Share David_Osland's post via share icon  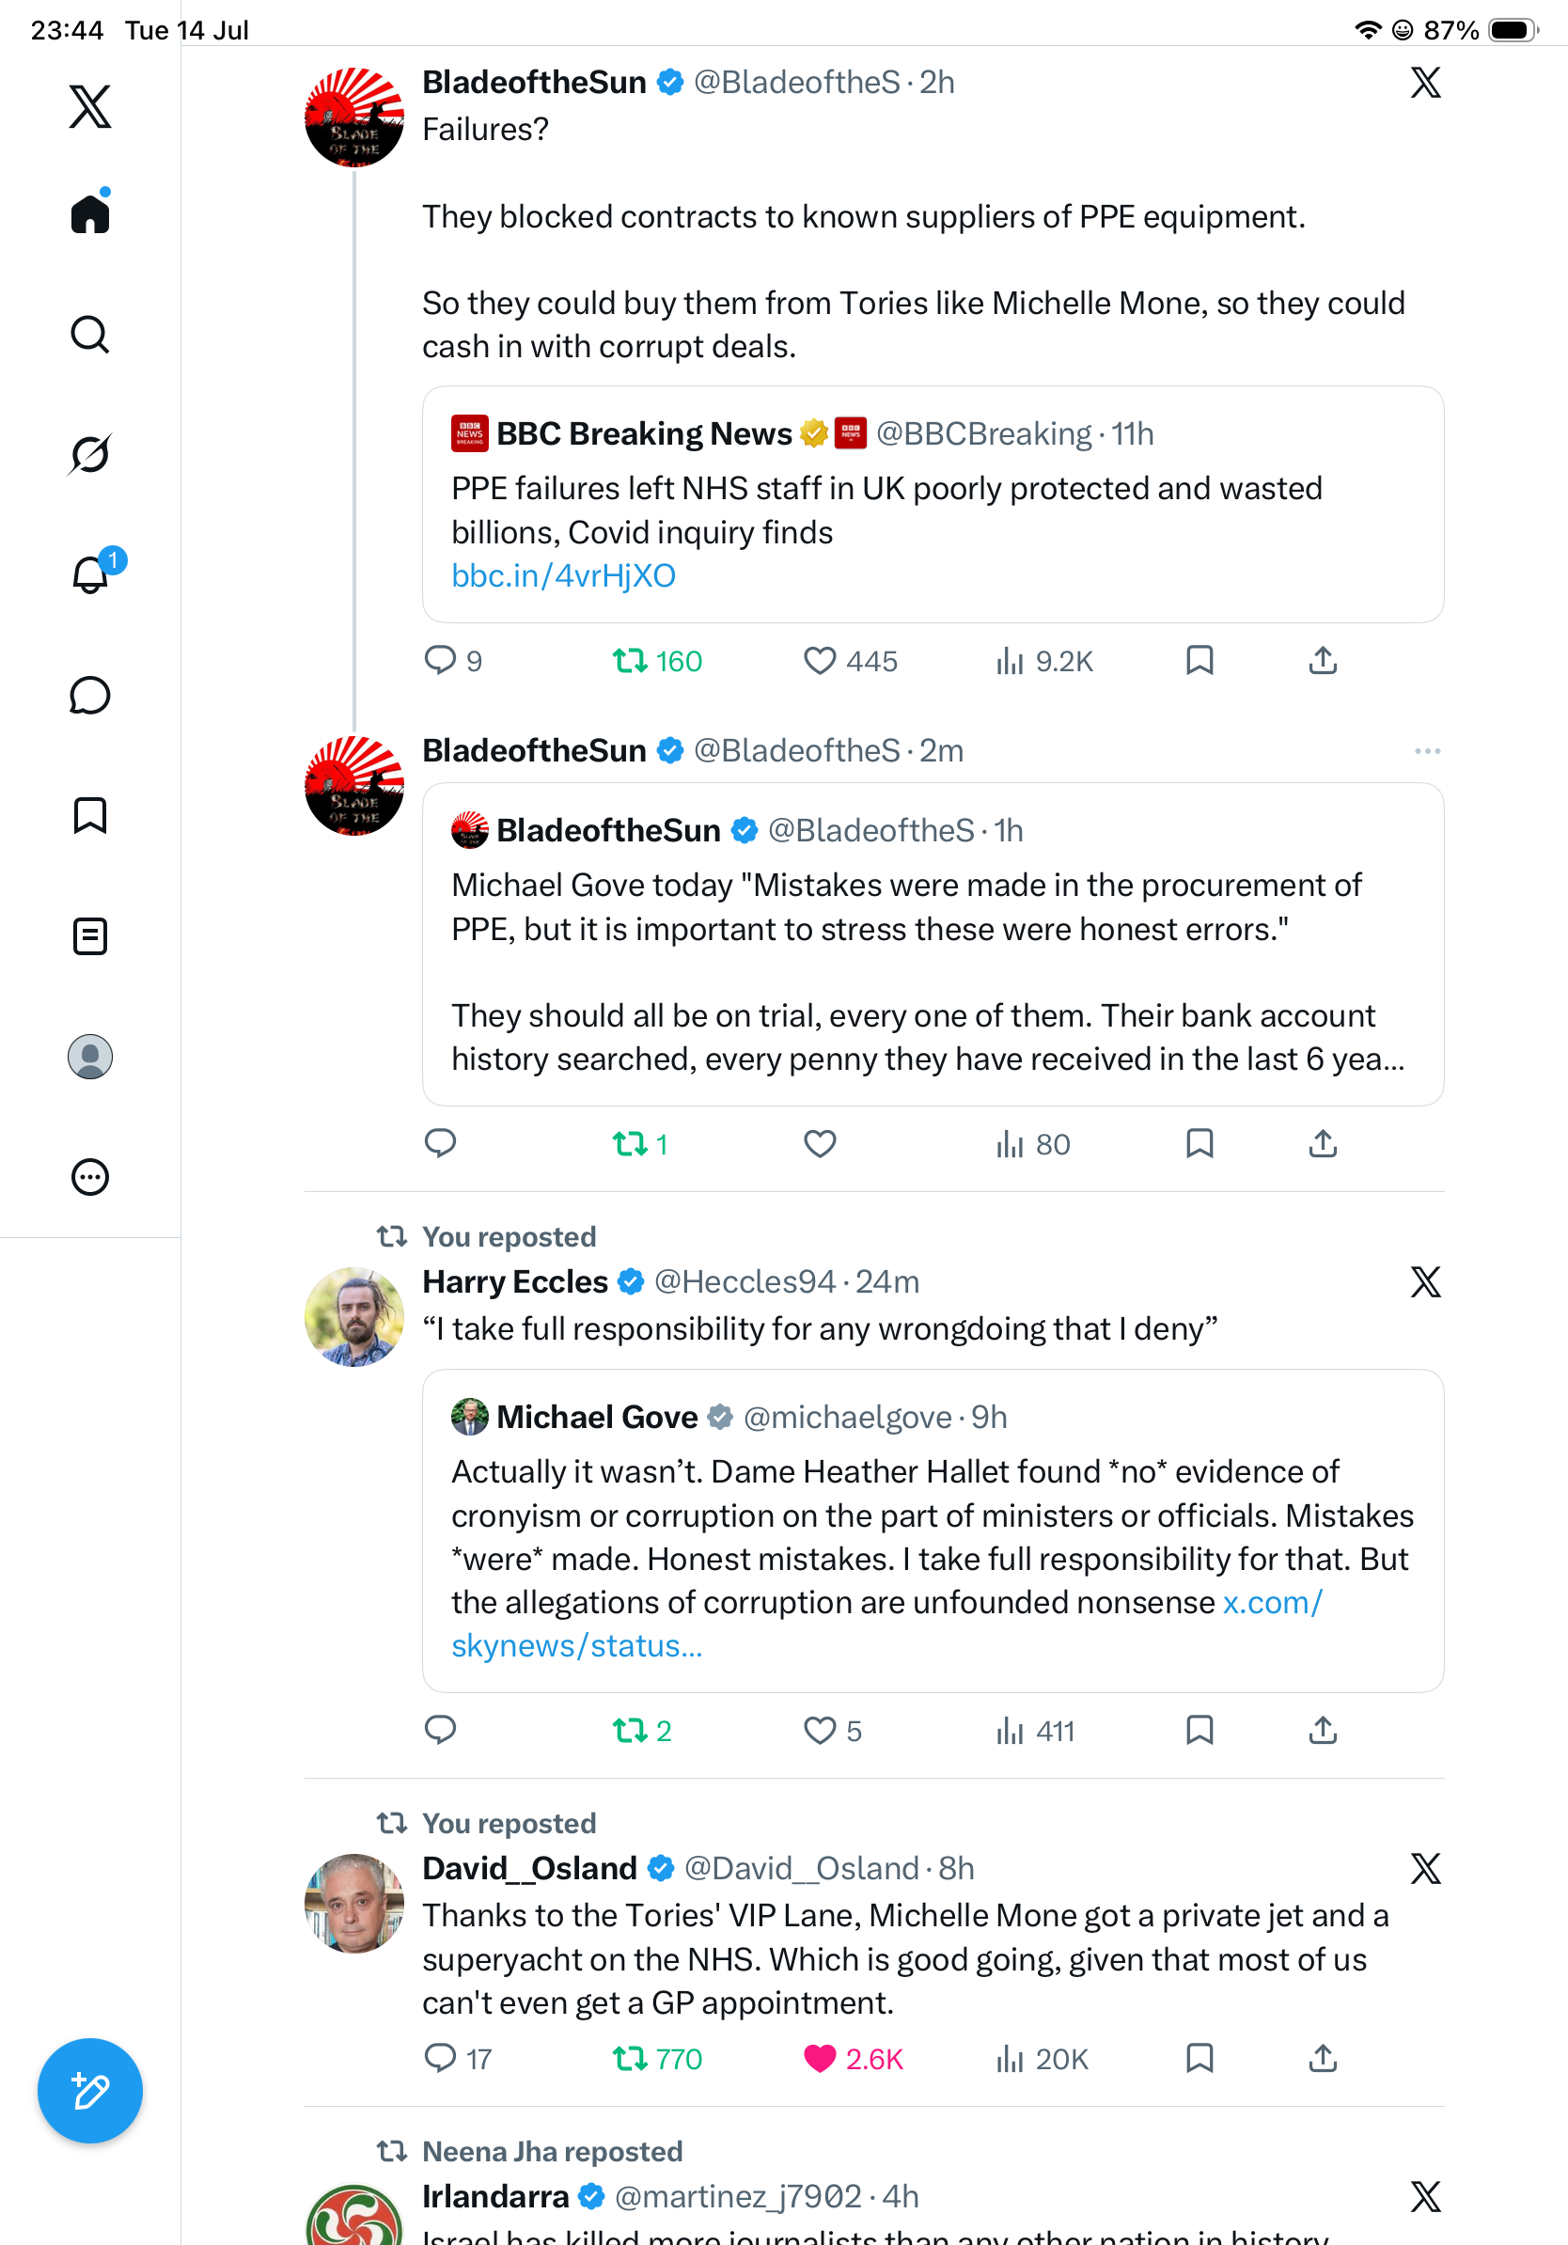(x=1323, y=2058)
